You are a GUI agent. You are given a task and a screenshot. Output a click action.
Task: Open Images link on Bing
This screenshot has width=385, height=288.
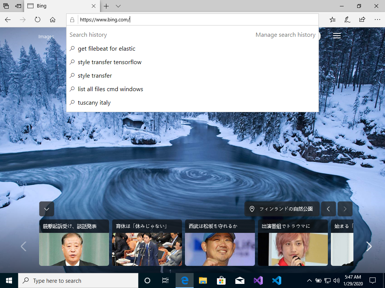click(46, 37)
